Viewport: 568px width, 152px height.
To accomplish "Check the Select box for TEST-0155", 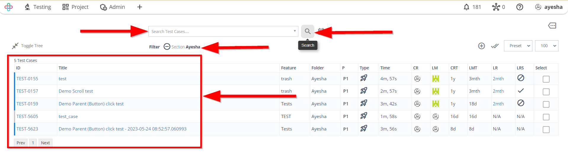I will 546,79.
